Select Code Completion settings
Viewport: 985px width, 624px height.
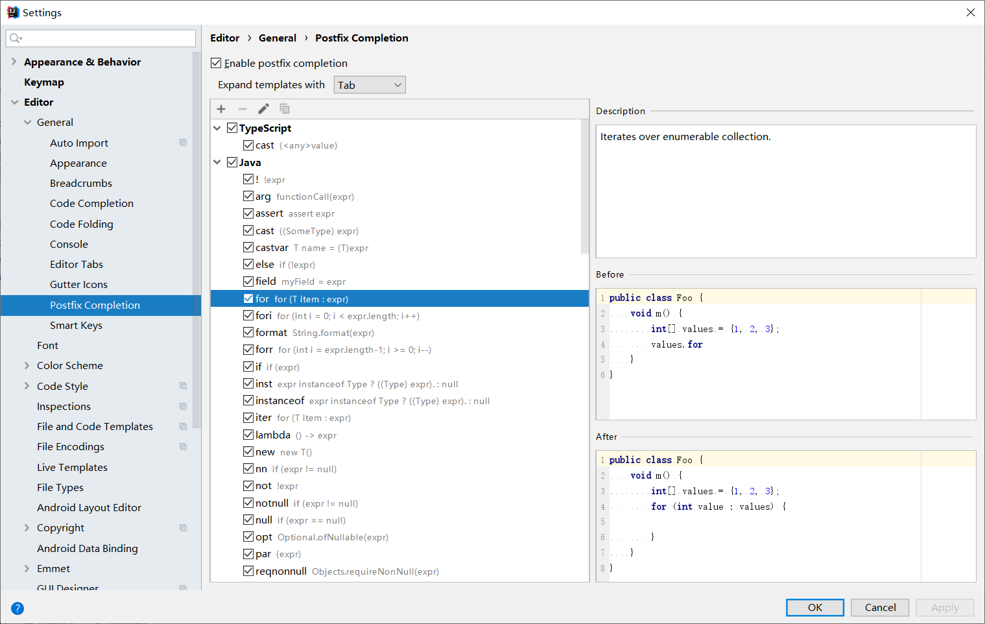[x=91, y=204]
